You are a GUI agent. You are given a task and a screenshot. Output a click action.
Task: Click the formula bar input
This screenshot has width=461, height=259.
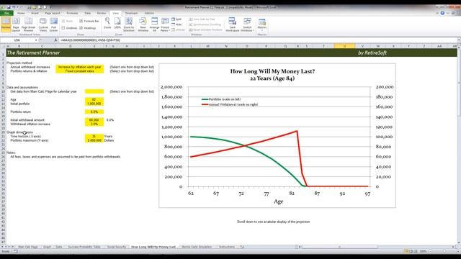click(257, 40)
